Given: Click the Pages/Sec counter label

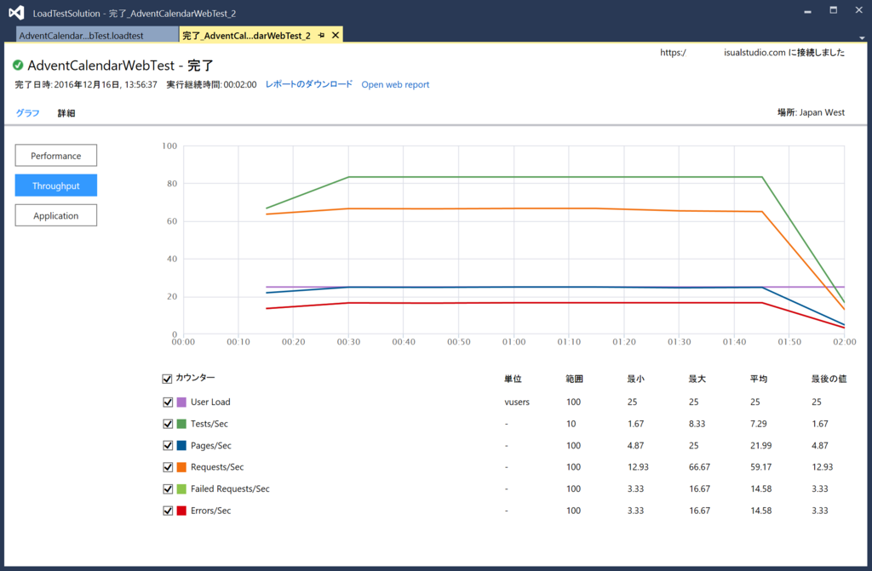Looking at the screenshot, I should [x=211, y=445].
